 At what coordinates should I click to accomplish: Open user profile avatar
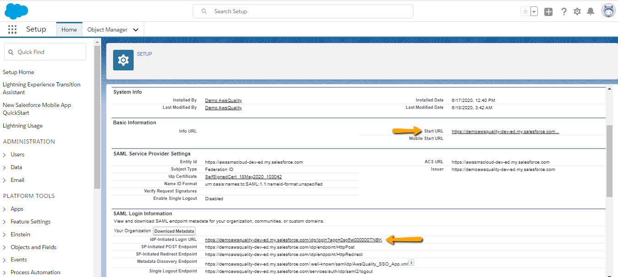coord(608,11)
